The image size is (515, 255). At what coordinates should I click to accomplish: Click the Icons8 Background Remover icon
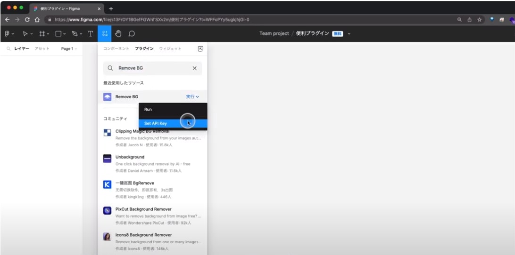tap(107, 236)
